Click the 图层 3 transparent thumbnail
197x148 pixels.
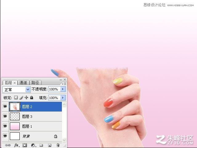pos(15,116)
